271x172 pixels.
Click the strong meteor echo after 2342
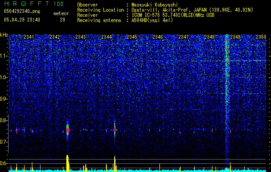(x=68, y=130)
